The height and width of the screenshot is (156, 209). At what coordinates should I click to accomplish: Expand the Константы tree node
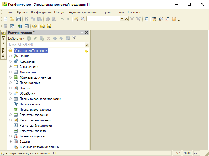pyautogui.click(x=10, y=61)
